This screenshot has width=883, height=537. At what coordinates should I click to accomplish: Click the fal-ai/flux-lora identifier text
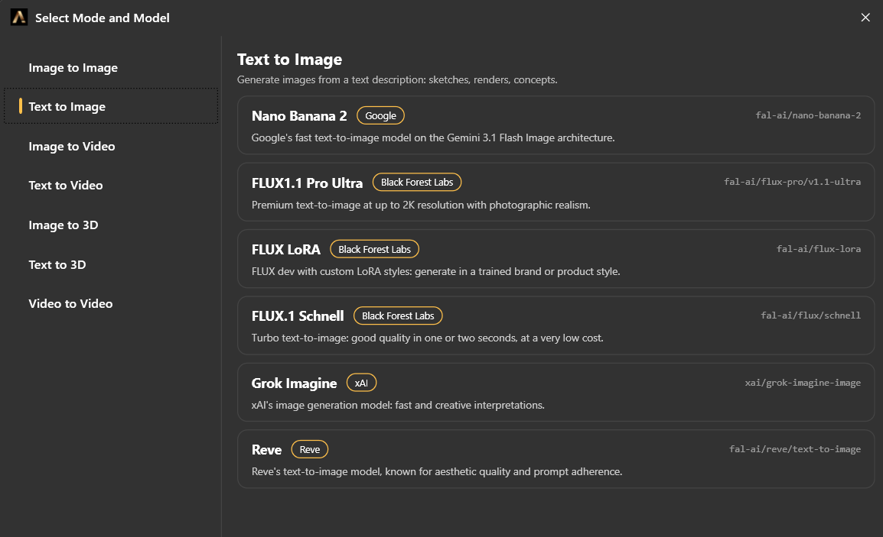[x=819, y=248]
